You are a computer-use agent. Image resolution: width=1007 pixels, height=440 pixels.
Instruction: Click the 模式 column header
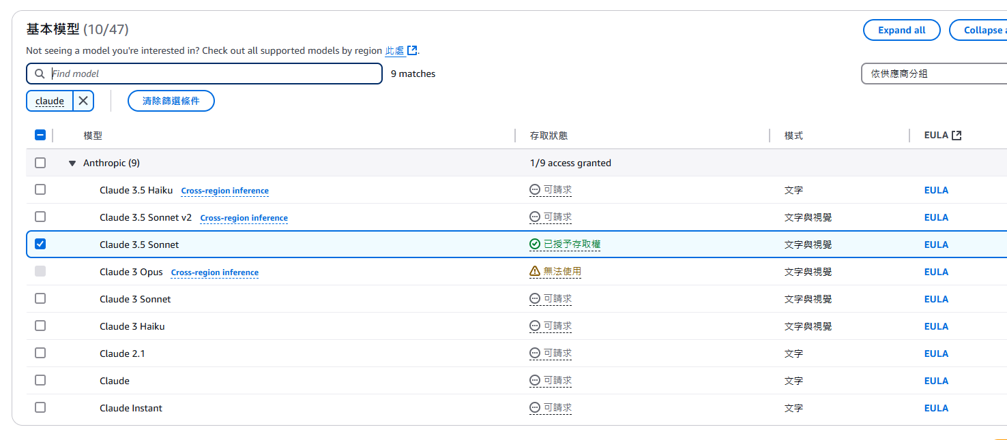click(793, 136)
